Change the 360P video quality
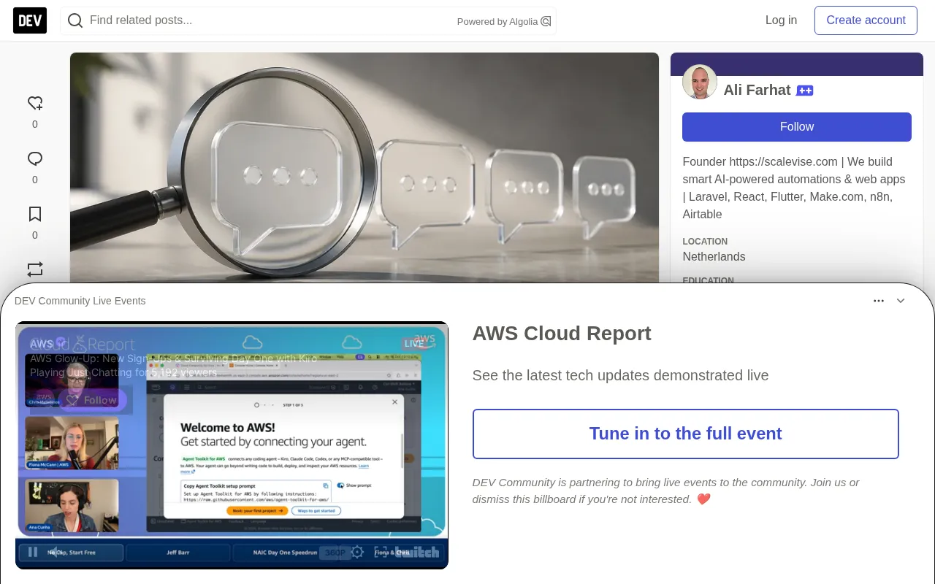Screen dimensions: 935x584 click(x=335, y=553)
